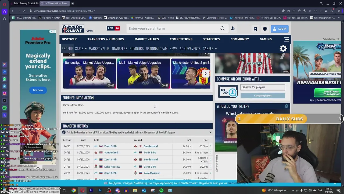The height and width of the screenshot is (194, 344).
Task: Switch to RUMOURS profile tab
Action: tap(137, 48)
